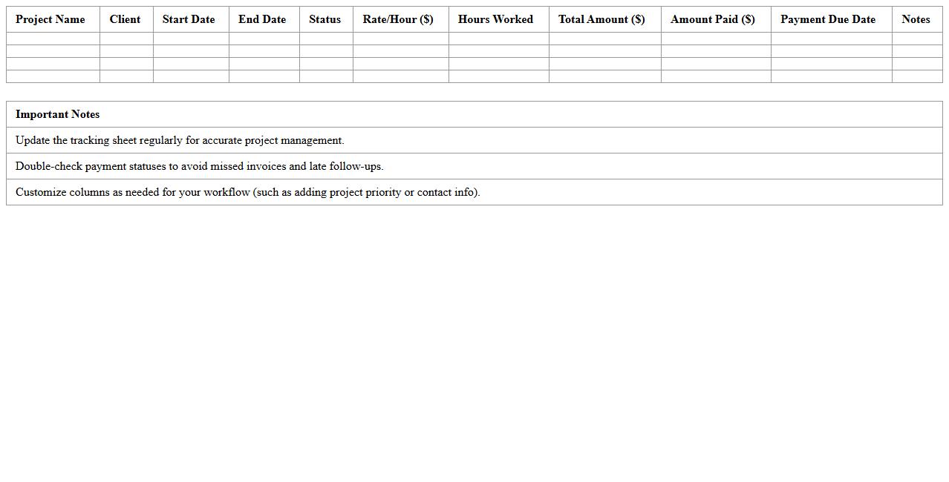
Task: Select the note about updating tracking sheet
Action: (180, 140)
